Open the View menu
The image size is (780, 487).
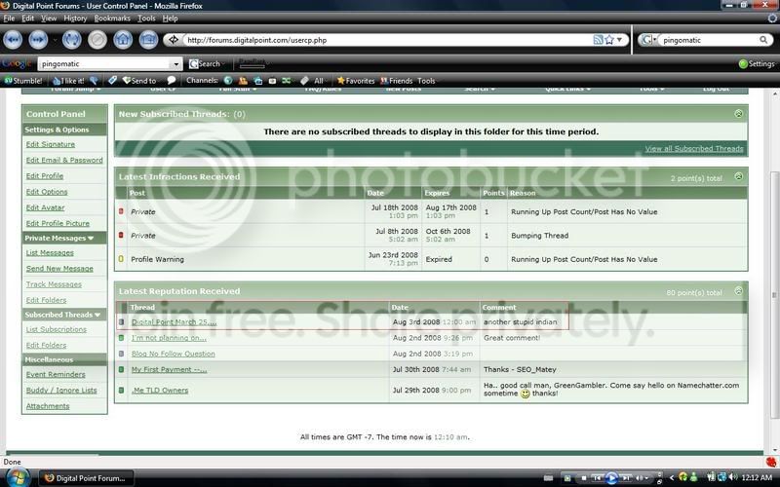(x=49, y=19)
